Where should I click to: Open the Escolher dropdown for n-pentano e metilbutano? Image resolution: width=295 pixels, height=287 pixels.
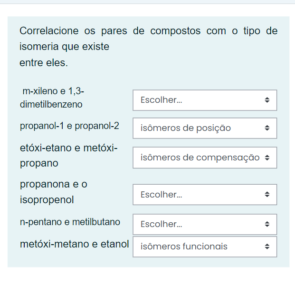click(x=205, y=224)
